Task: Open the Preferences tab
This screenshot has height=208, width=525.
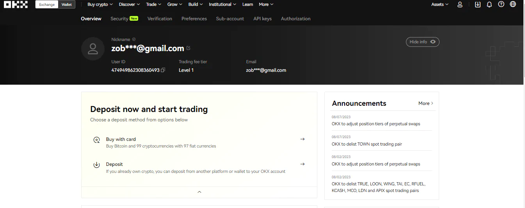Action: [194, 18]
